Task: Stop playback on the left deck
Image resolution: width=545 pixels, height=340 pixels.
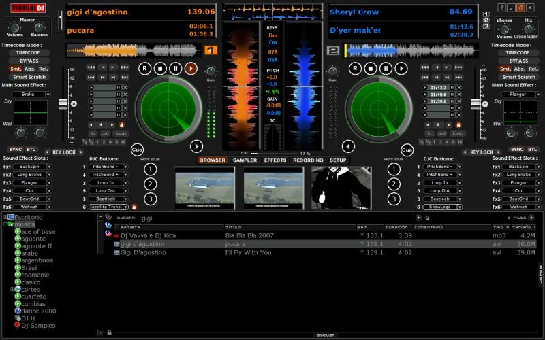Action: [x=160, y=69]
